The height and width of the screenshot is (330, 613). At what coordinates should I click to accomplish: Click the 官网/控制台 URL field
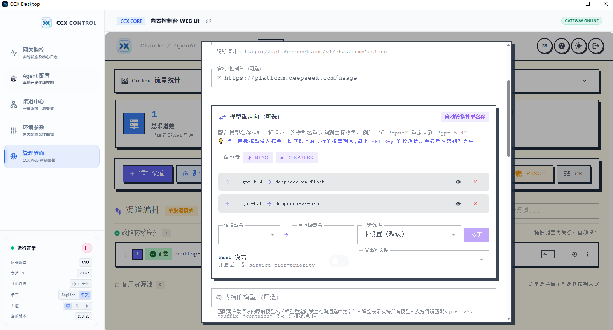pyautogui.click(x=354, y=78)
